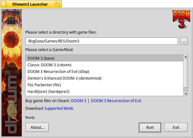Browse for directory with the ... button
This screenshot has width=193, height=138.
184,41
